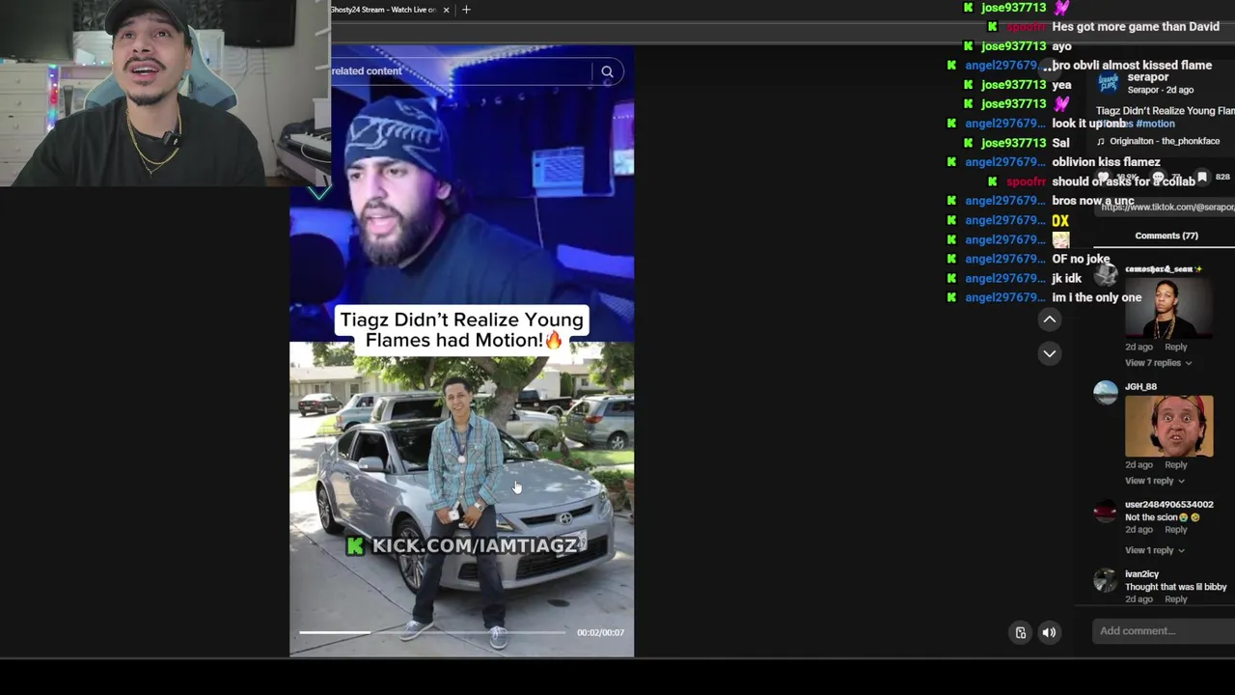Go to next video with down arrow
The width and height of the screenshot is (1235, 695).
point(1050,353)
